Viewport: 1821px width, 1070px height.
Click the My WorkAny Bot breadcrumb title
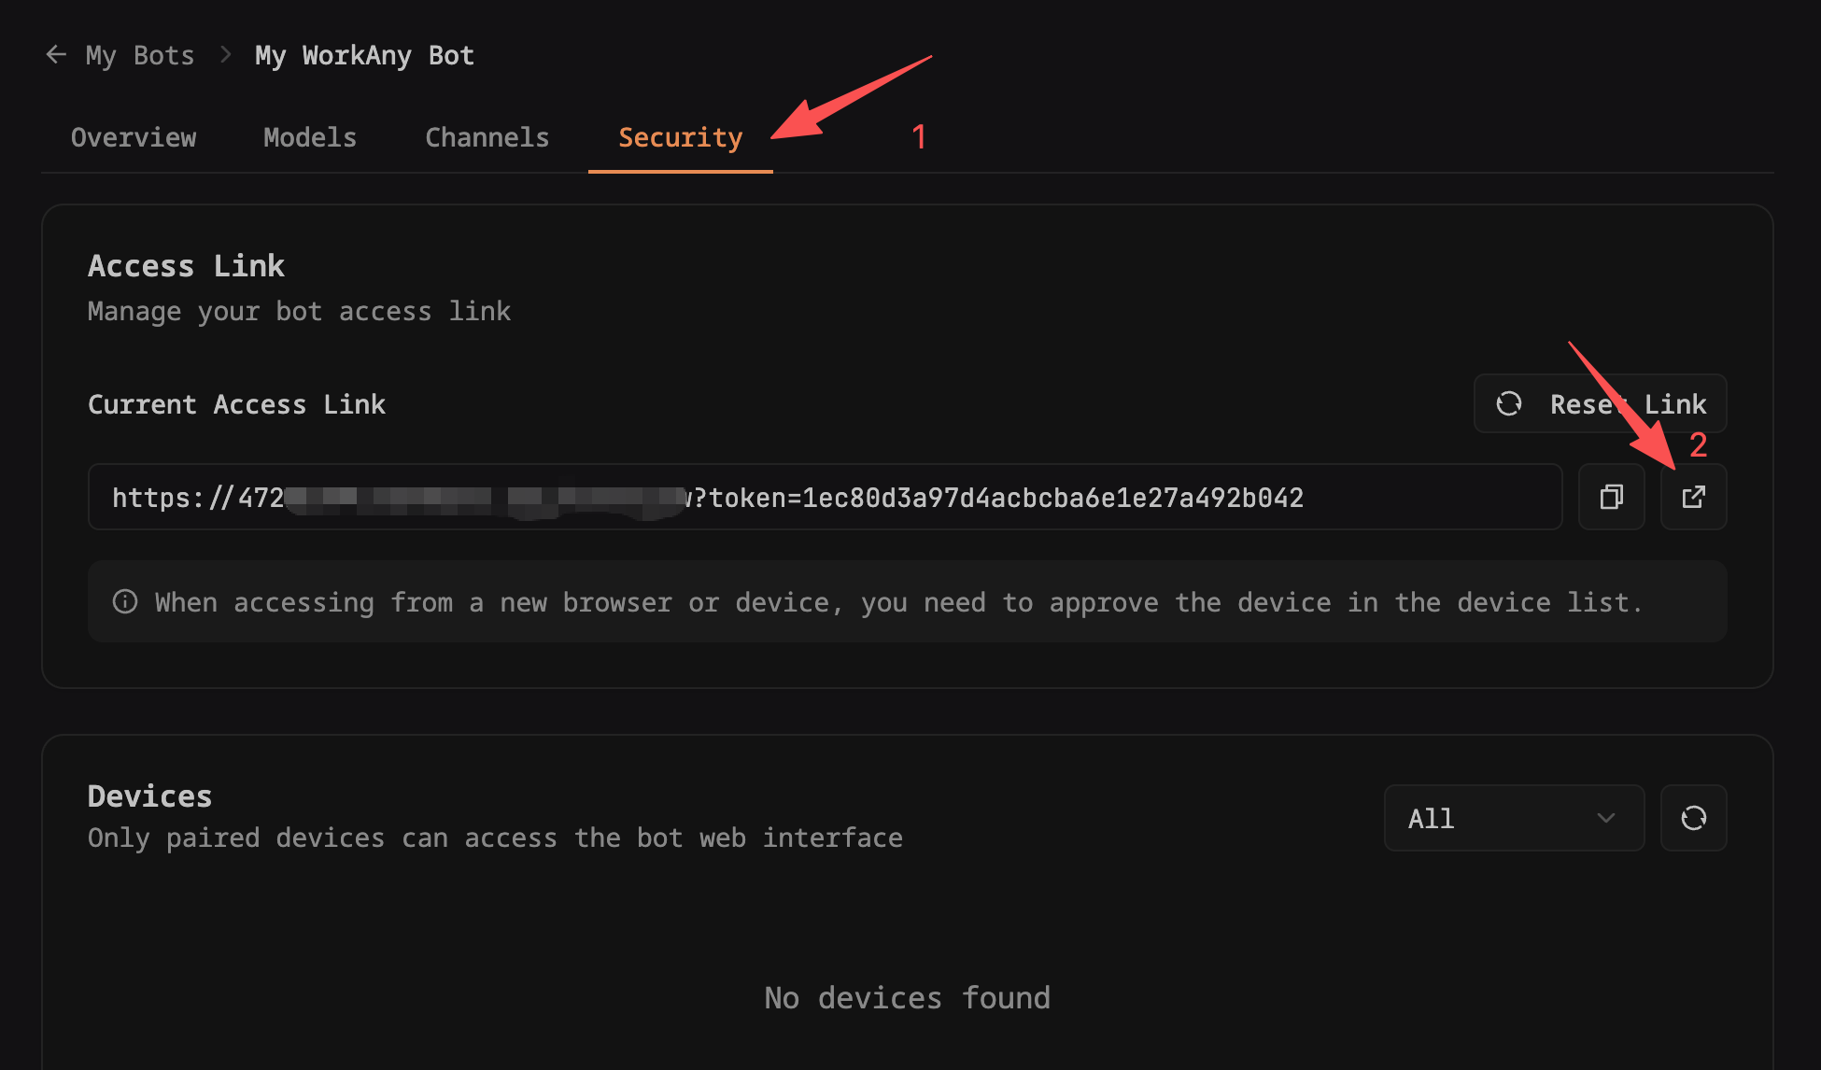[364, 56]
